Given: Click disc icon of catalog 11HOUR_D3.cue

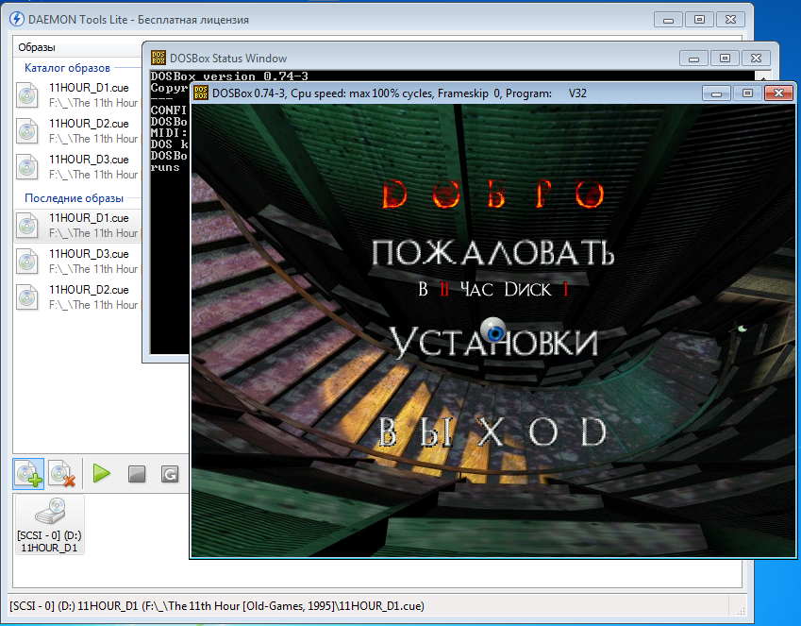Looking at the screenshot, I should (x=27, y=167).
